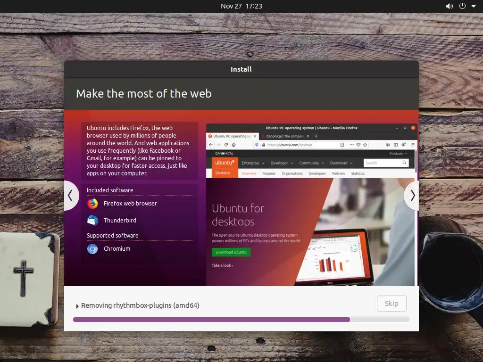Click the Download Ubuntu button in slideshow
483x362 pixels.
coord(231,252)
